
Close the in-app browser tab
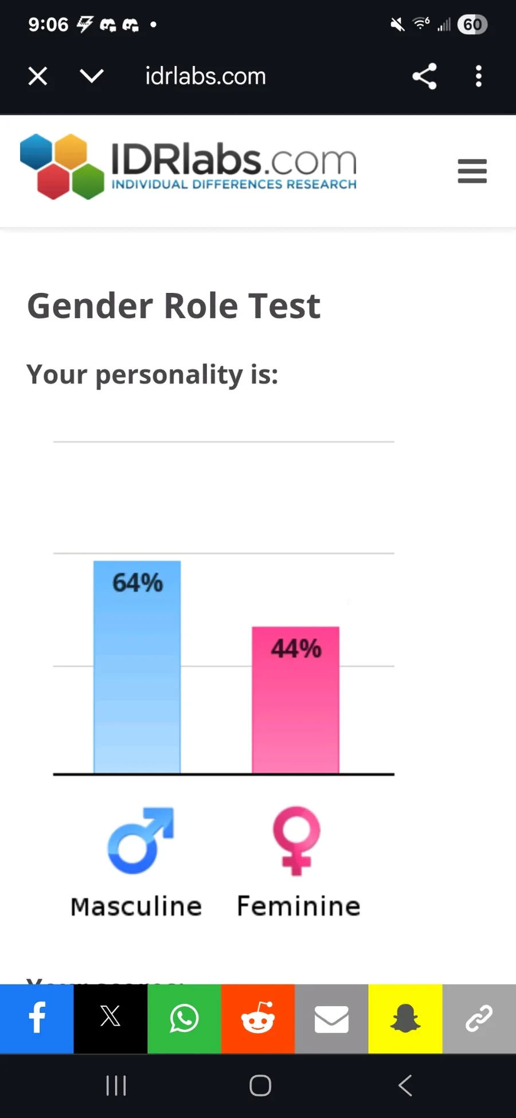(38, 76)
